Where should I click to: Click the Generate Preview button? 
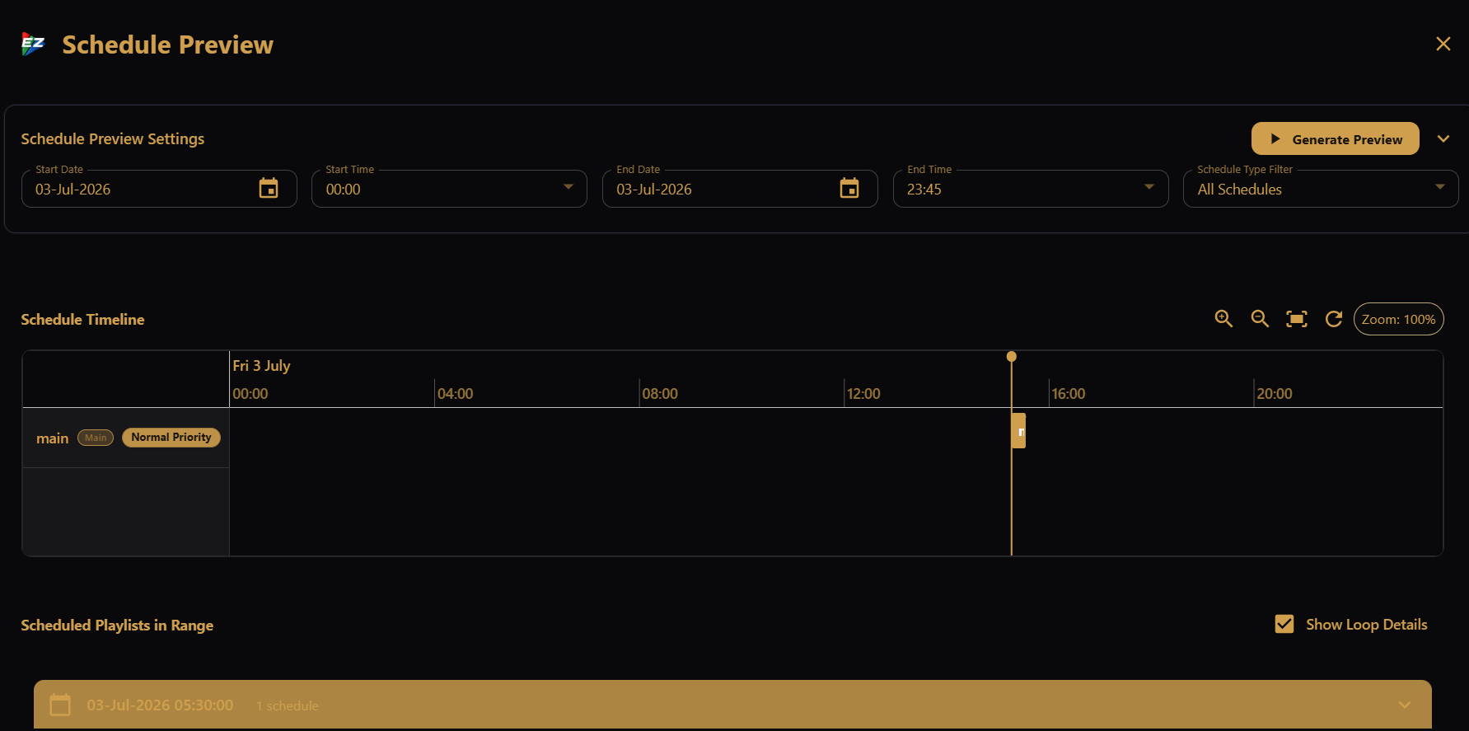click(x=1335, y=138)
